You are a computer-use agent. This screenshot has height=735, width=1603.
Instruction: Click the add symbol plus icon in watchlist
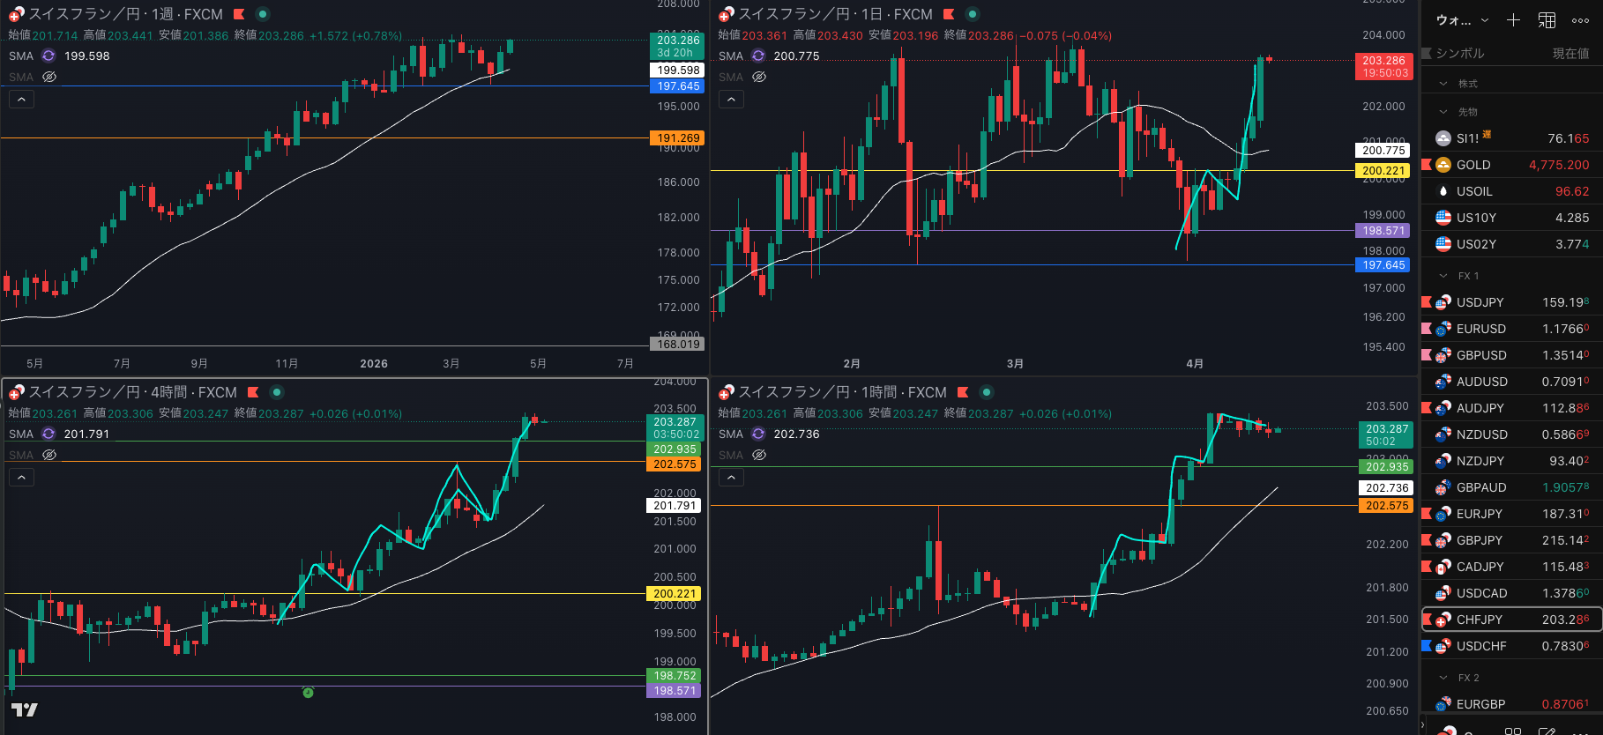[x=1513, y=20]
